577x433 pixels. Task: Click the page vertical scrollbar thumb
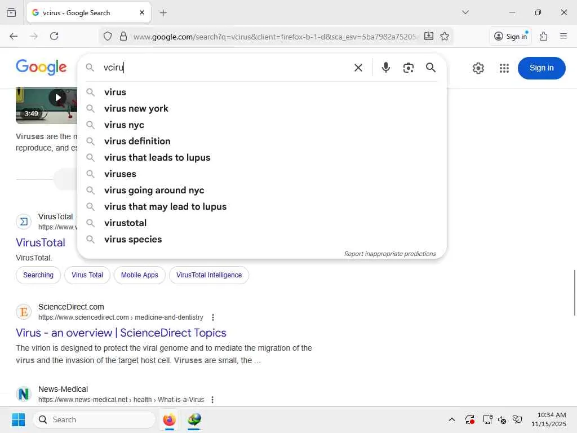pyautogui.click(x=575, y=293)
